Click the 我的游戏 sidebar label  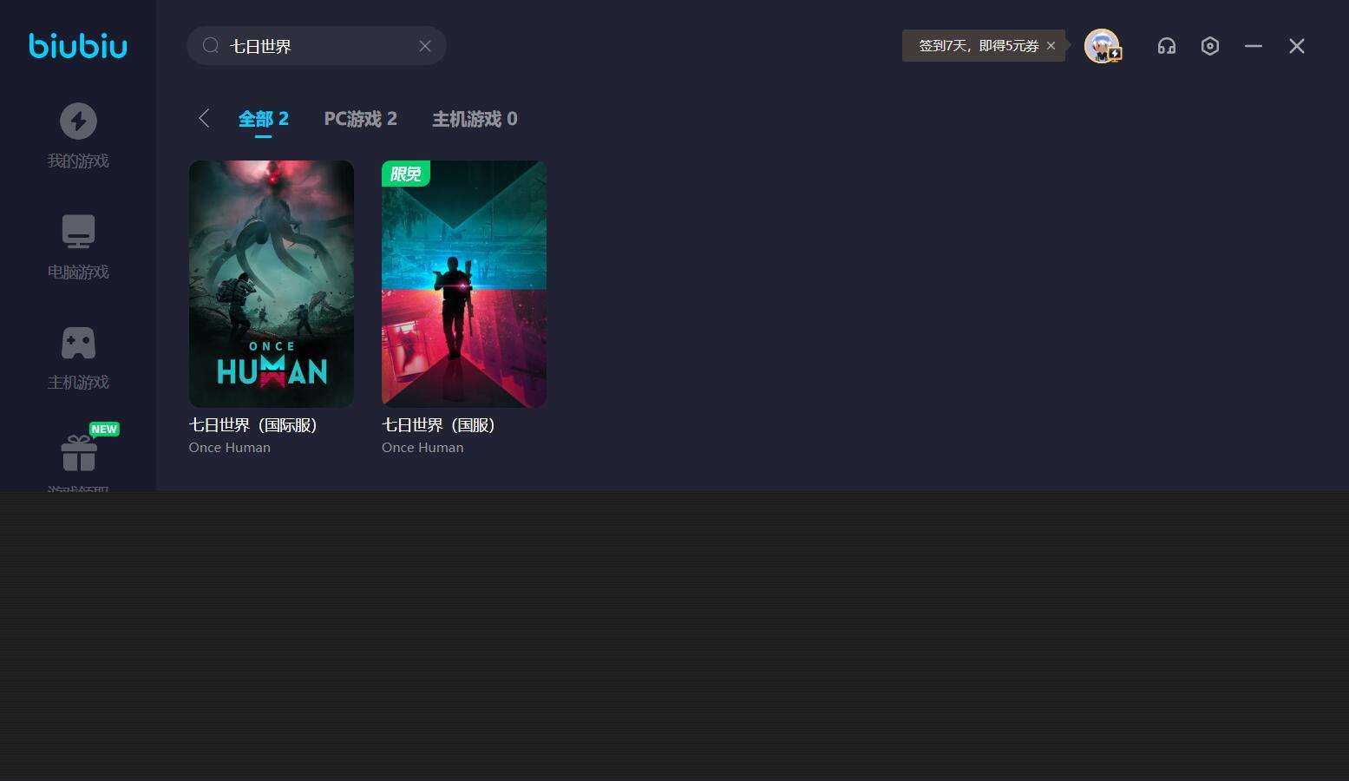(x=78, y=161)
